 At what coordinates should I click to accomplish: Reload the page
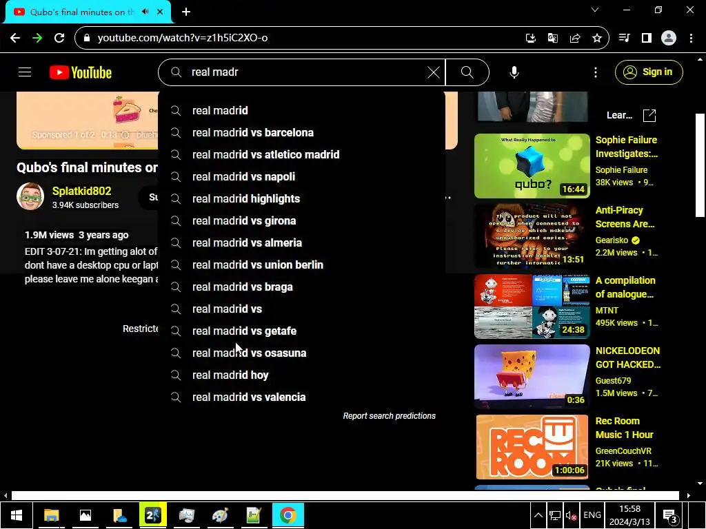(x=59, y=38)
